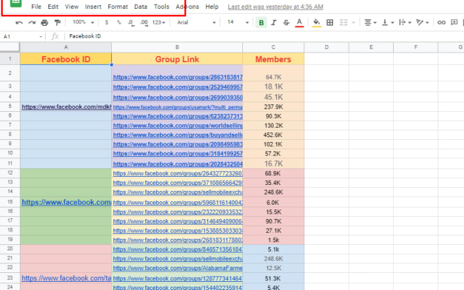
Task: Open the Google Sheets home icon
Action: [16, 3]
